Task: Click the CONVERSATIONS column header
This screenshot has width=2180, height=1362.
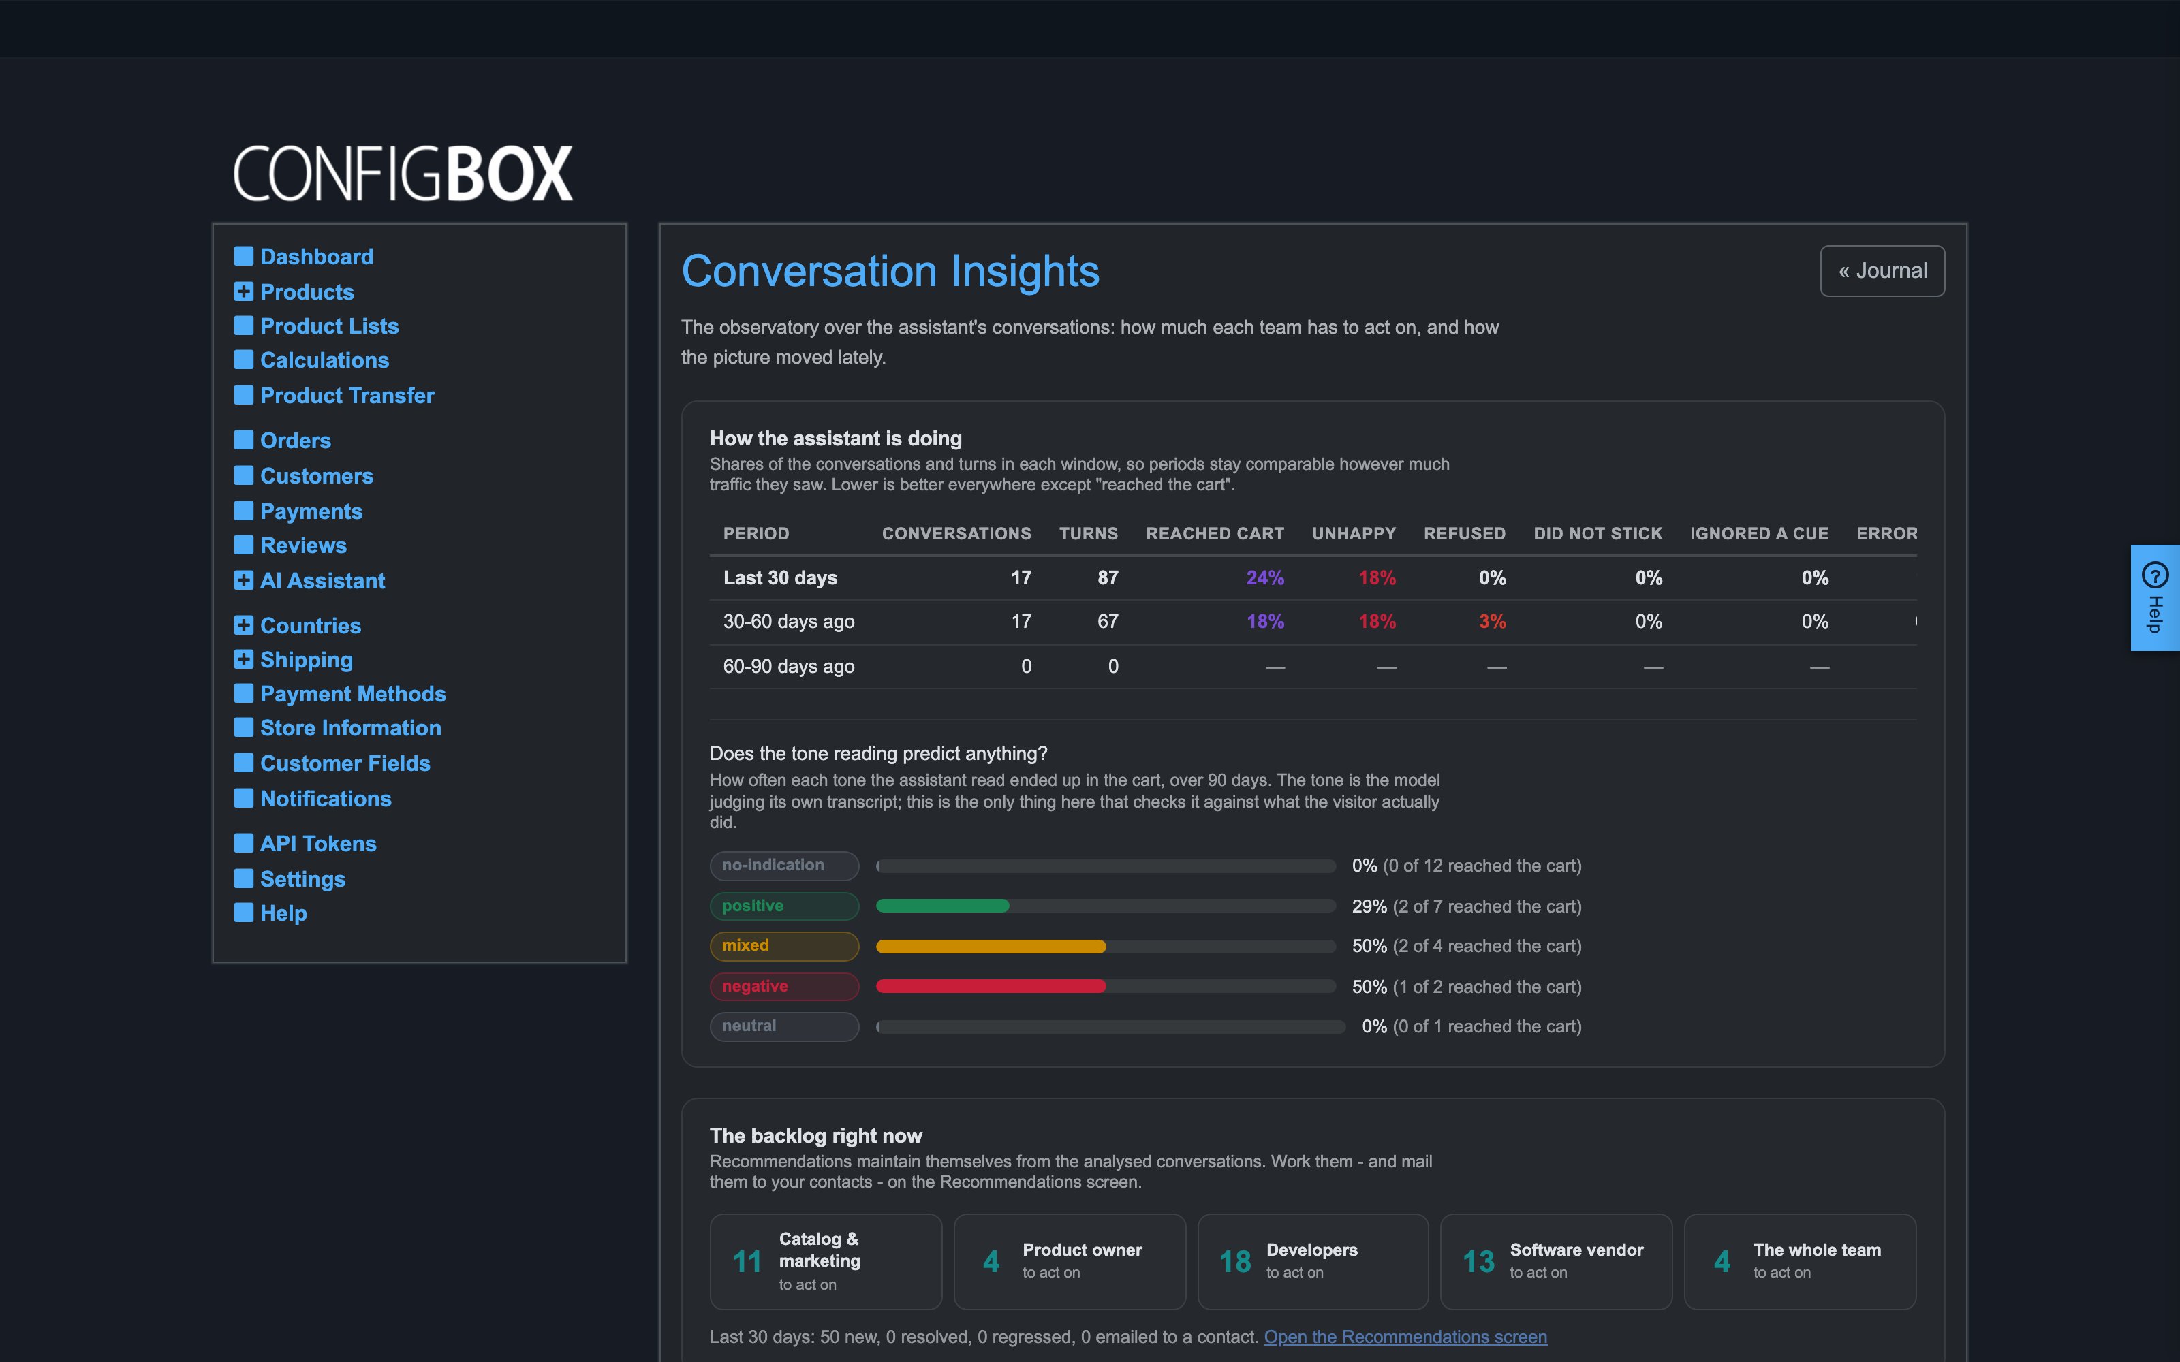Action: click(x=956, y=533)
